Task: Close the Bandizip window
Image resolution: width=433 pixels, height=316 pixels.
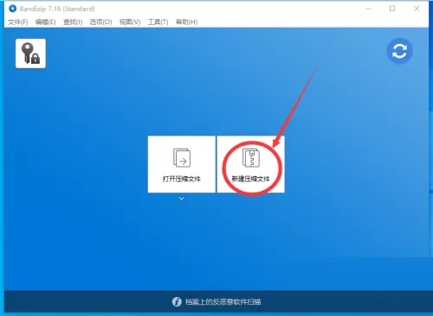Action: [x=417, y=9]
